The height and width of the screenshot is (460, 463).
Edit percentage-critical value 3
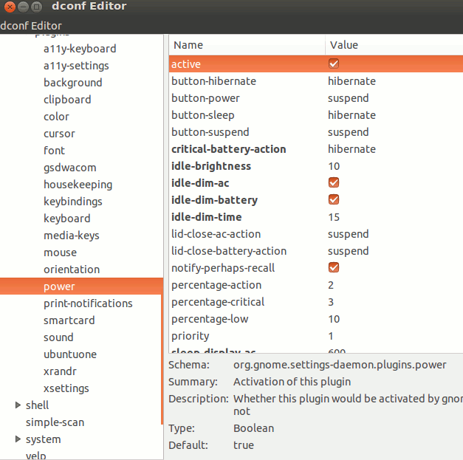(331, 302)
